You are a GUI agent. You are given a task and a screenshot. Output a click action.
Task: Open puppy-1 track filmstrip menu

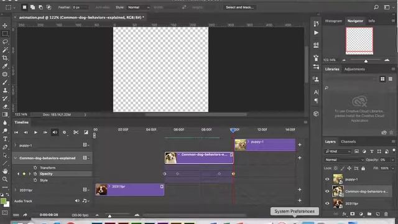[86, 145]
